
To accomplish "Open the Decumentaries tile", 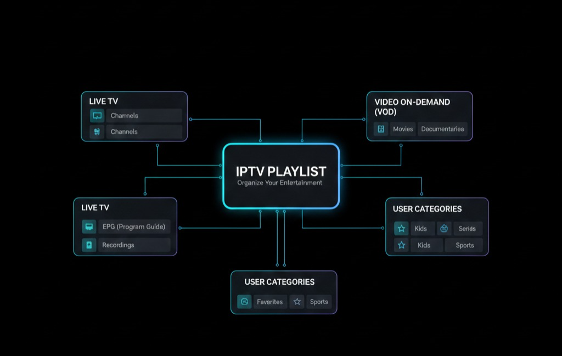I will click(x=442, y=129).
